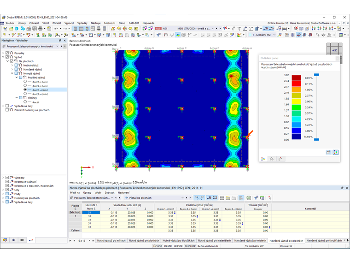This screenshot has height=263, width=350.
Task: Click the yellow legend color swatch
Action: pos(297,102)
